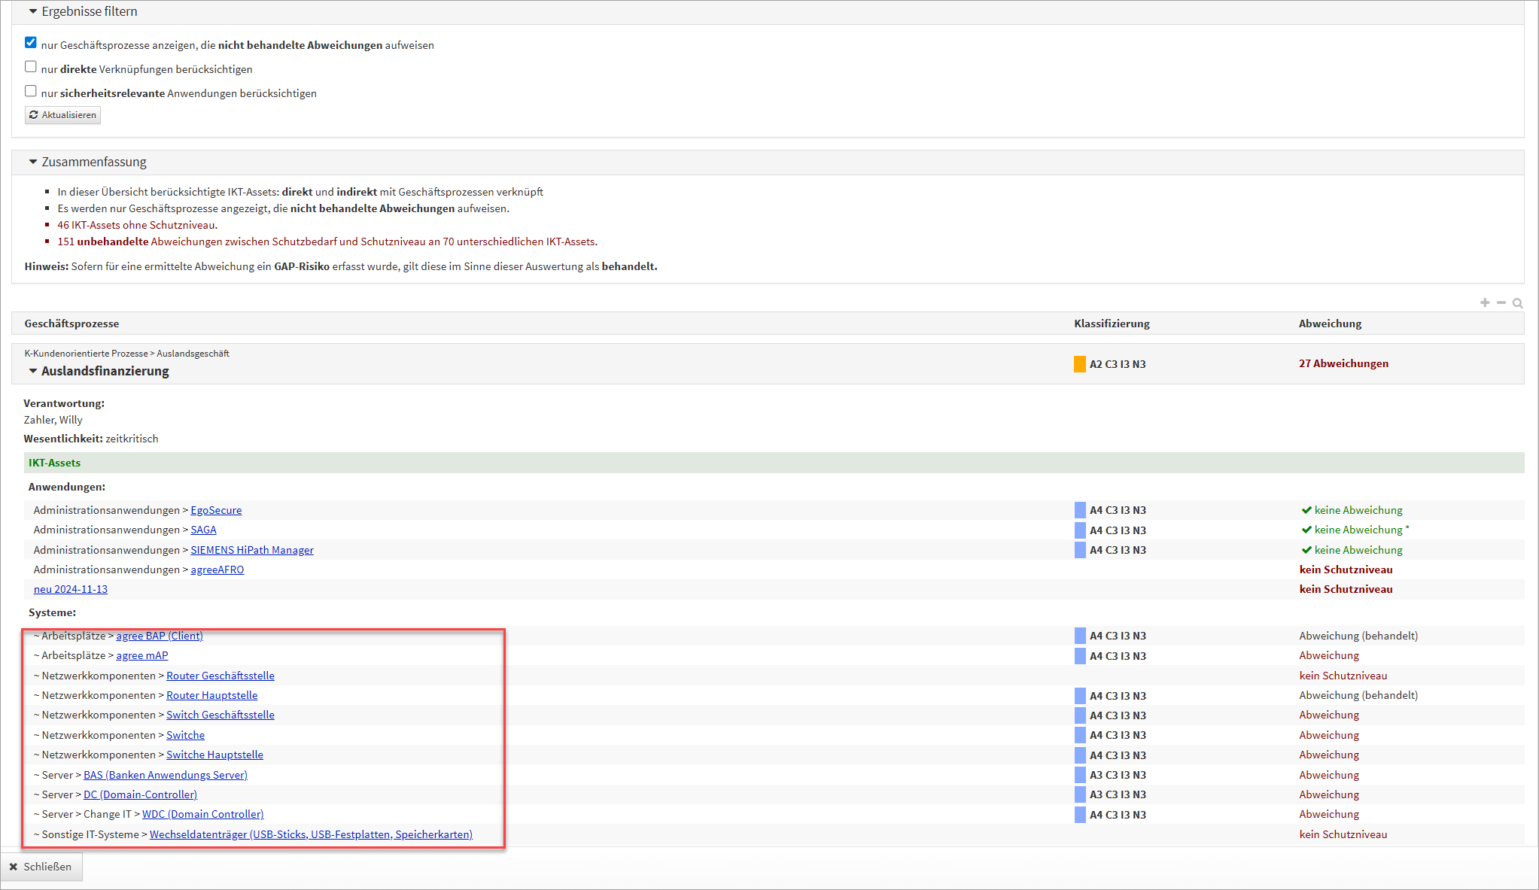1539x890 pixels.
Task: Click the minus collapse-all icon above table
Action: [x=1501, y=302]
